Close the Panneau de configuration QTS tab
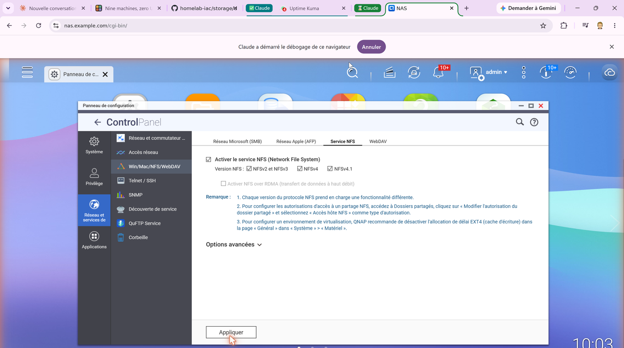 coord(105,74)
